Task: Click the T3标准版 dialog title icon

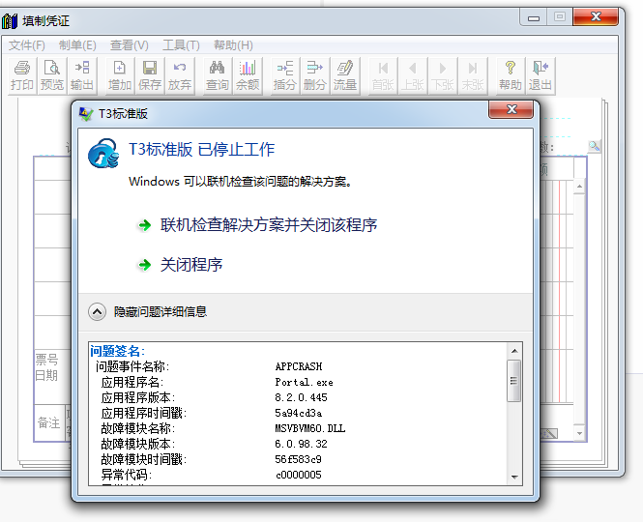Action: 86,114
